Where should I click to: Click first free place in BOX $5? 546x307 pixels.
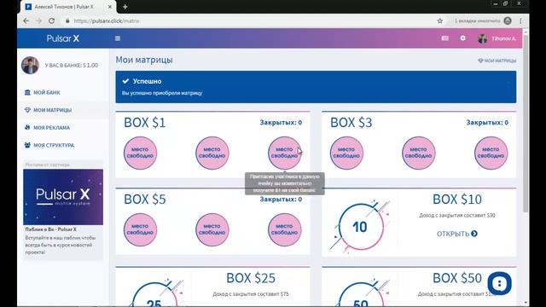click(x=140, y=229)
